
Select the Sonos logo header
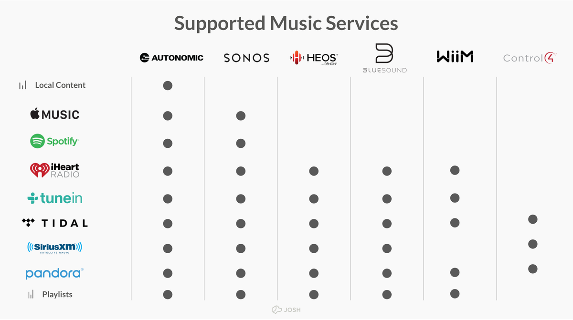[x=246, y=58]
